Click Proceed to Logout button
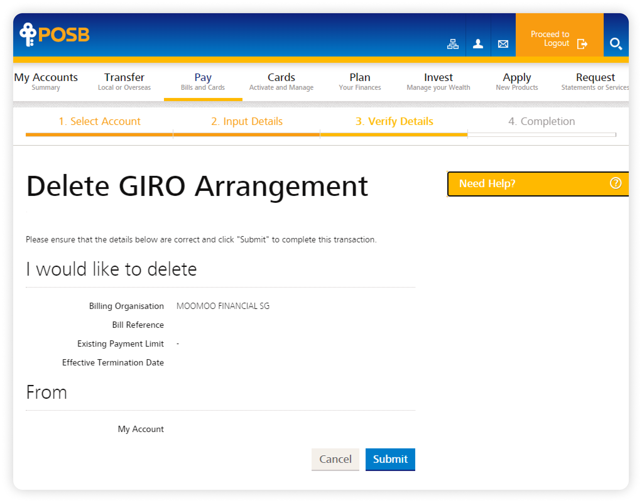This screenshot has width=642, height=503. (x=559, y=35)
